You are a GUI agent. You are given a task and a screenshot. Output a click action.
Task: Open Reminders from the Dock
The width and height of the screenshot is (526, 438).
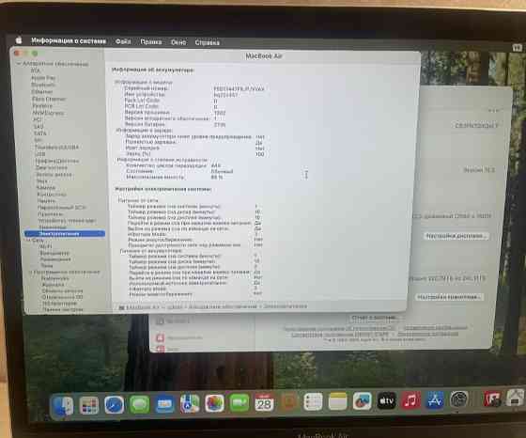[313, 401]
